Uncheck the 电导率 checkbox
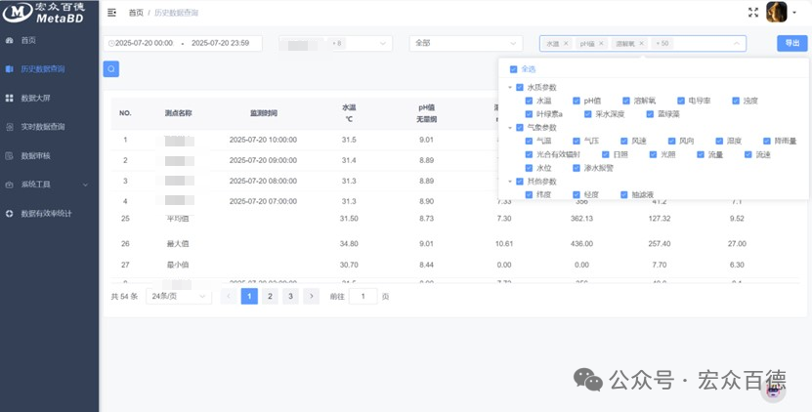This screenshot has height=412, width=812. [681, 101]
